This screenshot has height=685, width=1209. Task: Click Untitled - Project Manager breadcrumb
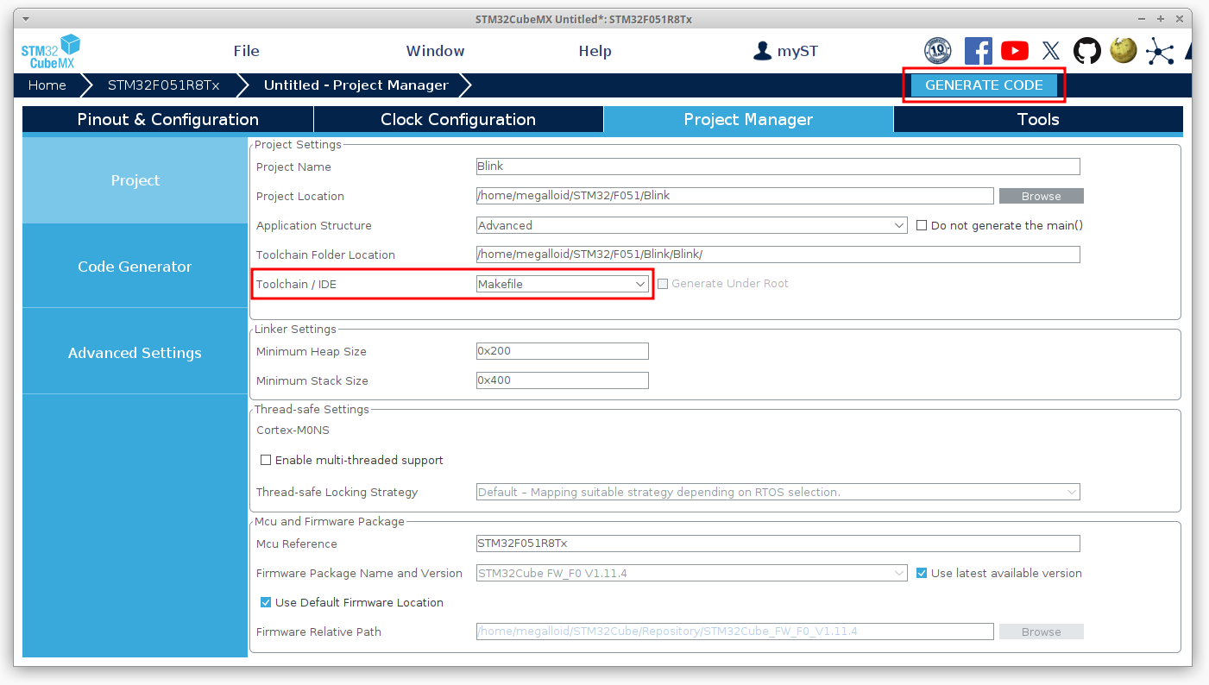pos(356,85)
